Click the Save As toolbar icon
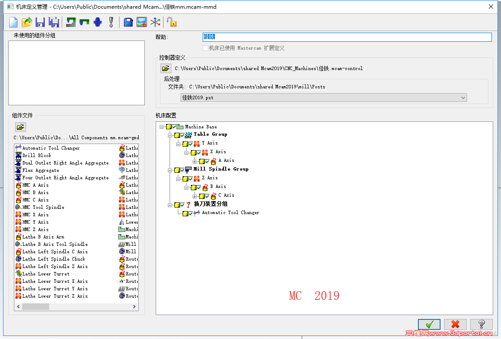The image size is (501, 339). (54, 22)
